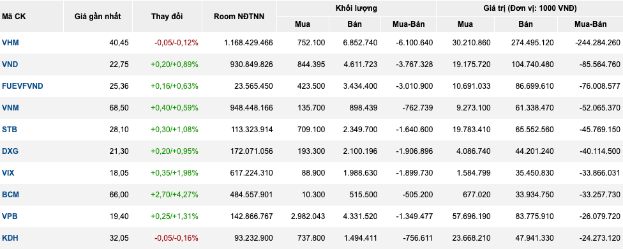
Task: Open the DXG stock ticker link
Action: point(10,151)
